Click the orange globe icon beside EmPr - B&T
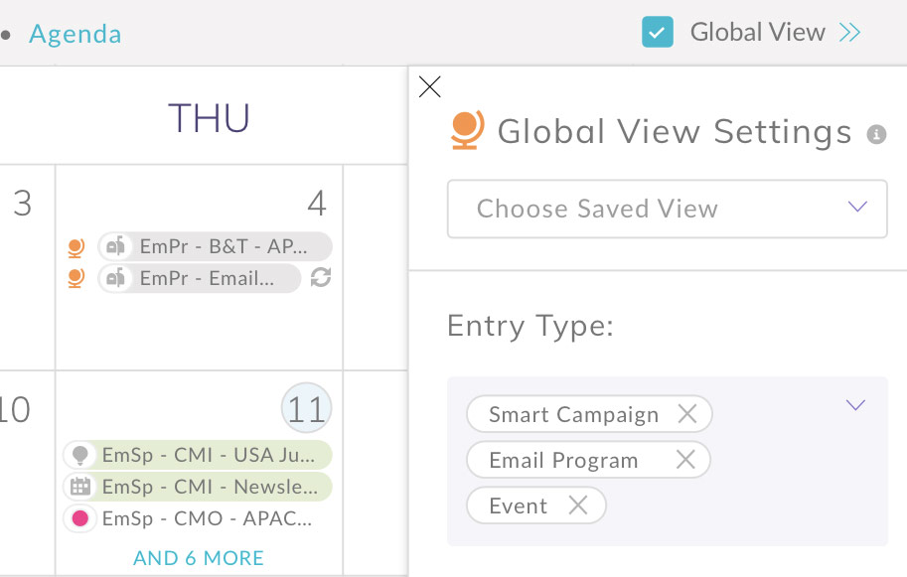The width and height of the screenshot is (907, 577). coord(75,246)
